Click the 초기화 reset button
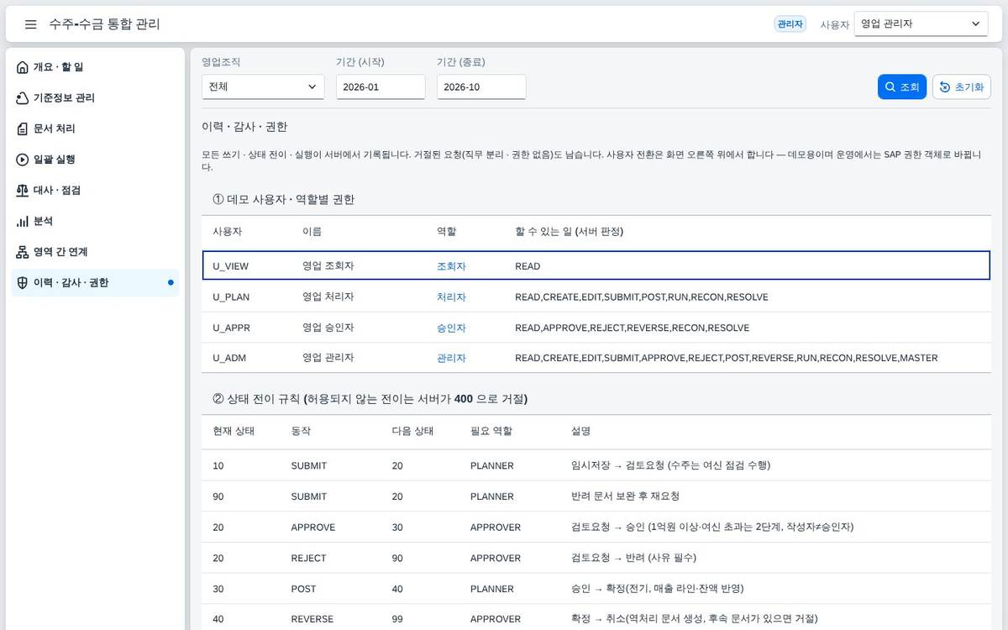This screenshot has width=1008, height=630. click(961, 87)
